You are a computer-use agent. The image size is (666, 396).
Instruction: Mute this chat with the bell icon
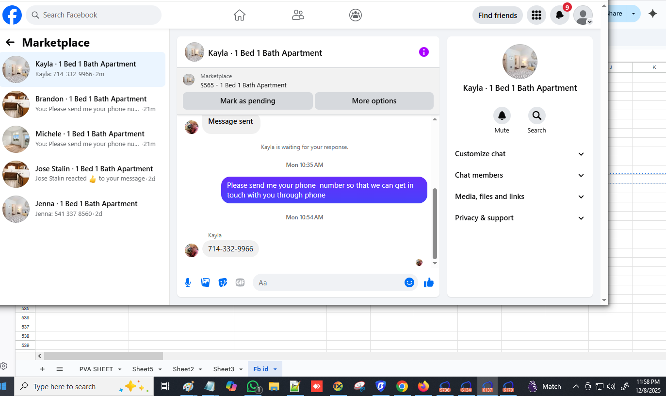pos(502,115)
